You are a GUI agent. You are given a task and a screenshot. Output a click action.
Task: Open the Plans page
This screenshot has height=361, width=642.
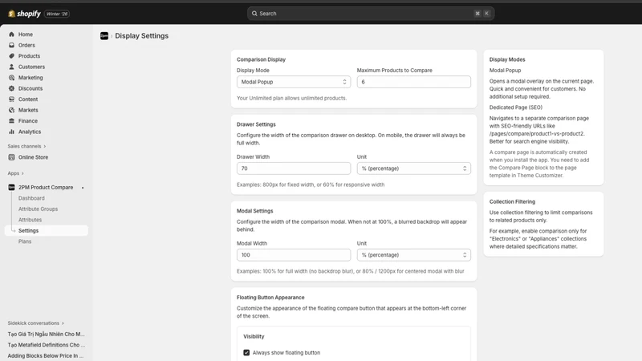[x=25, y=241]
